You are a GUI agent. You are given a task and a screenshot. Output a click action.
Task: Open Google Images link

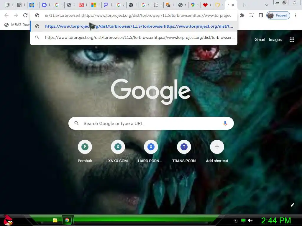coord(275,40)
